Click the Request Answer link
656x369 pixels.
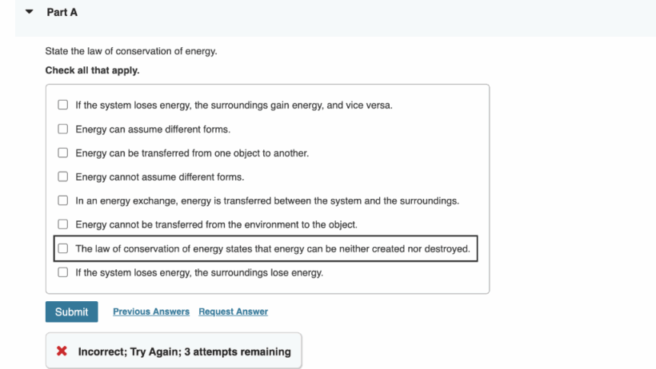pos(233,311)
